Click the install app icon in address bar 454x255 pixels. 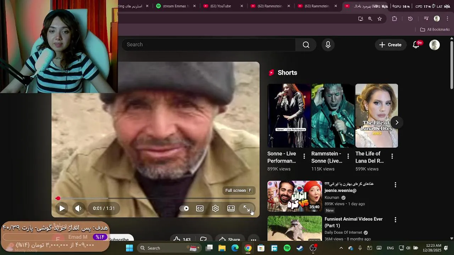point(360,19)
